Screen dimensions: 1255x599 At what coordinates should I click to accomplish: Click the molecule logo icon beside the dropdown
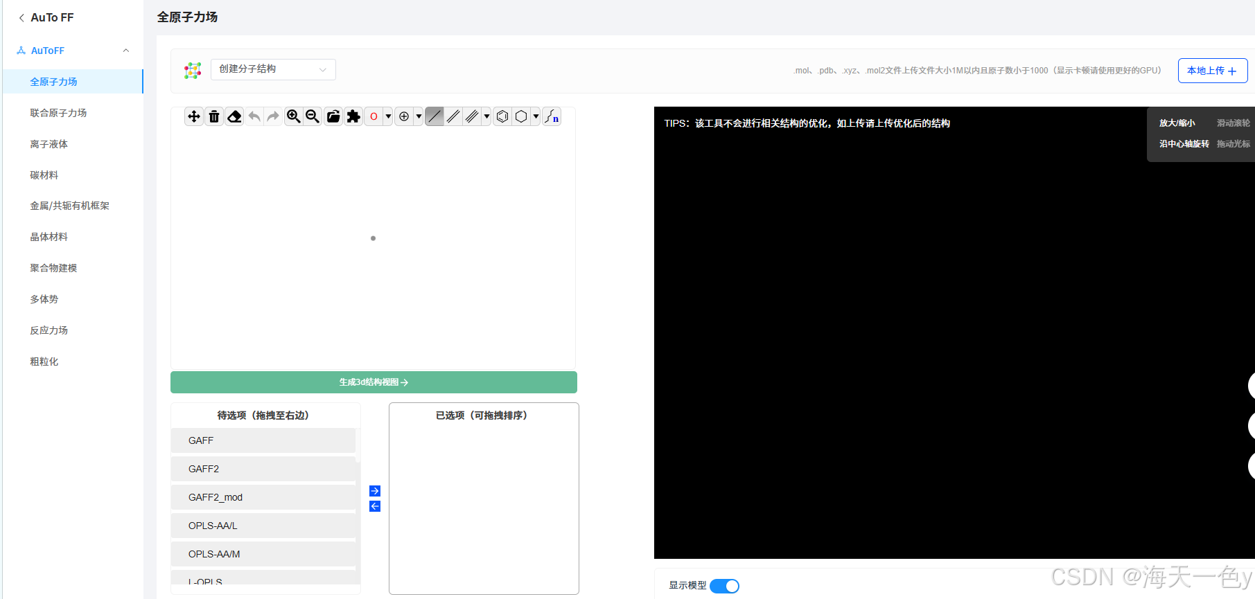tap(193, 70)
